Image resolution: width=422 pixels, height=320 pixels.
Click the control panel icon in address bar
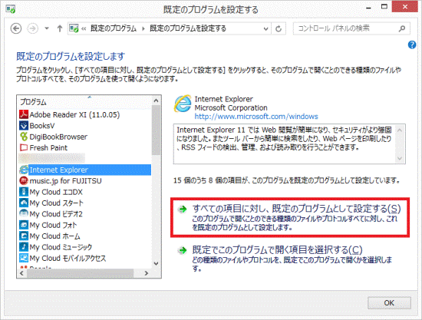74,28
